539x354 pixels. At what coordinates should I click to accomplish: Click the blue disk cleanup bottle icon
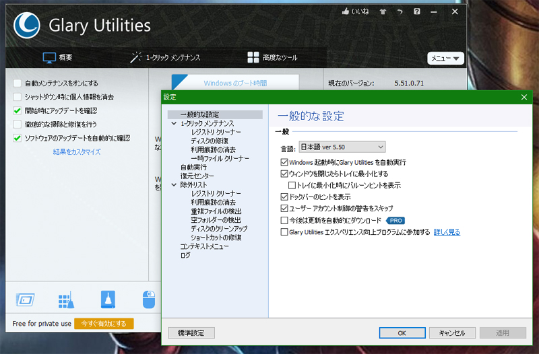[108, 299]
